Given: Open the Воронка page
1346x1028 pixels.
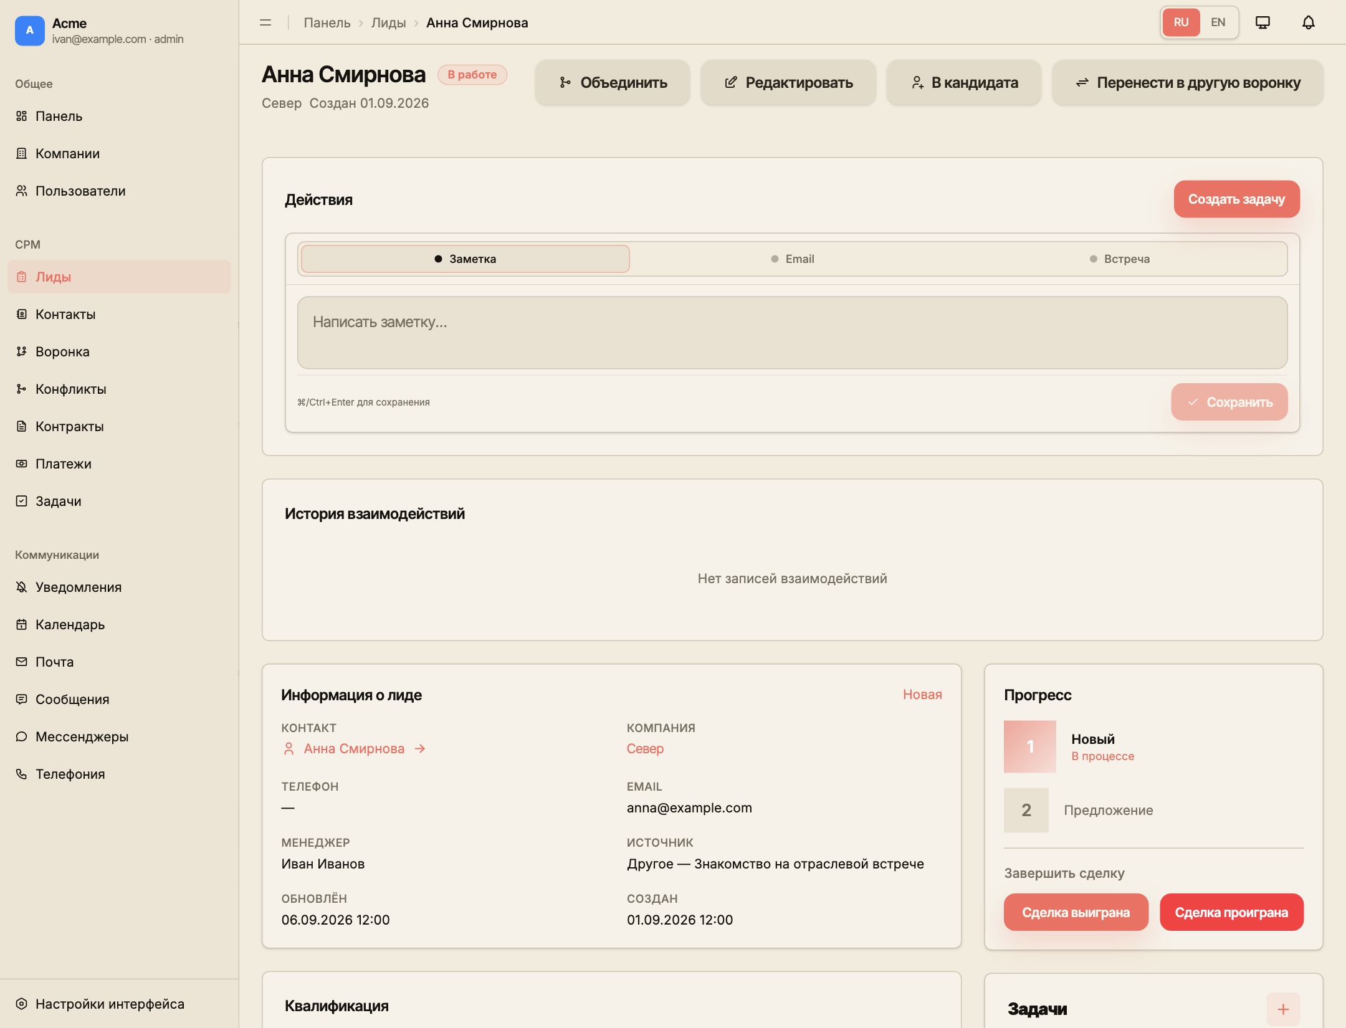Looking at the screenshot, I should 119,351.
